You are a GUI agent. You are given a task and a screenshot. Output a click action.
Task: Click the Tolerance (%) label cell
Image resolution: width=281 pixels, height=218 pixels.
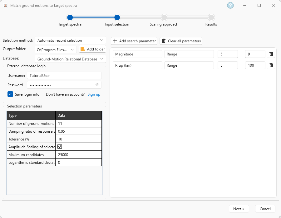[x=31, y=139]
